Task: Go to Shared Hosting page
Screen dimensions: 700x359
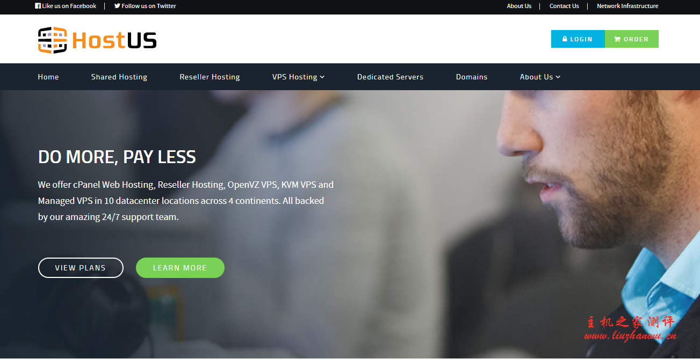Action: point(119,77)
